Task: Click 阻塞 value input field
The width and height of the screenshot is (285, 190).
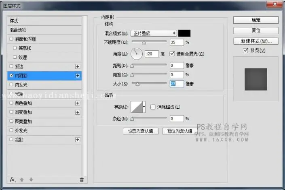Action: click(x=177, y=74)
